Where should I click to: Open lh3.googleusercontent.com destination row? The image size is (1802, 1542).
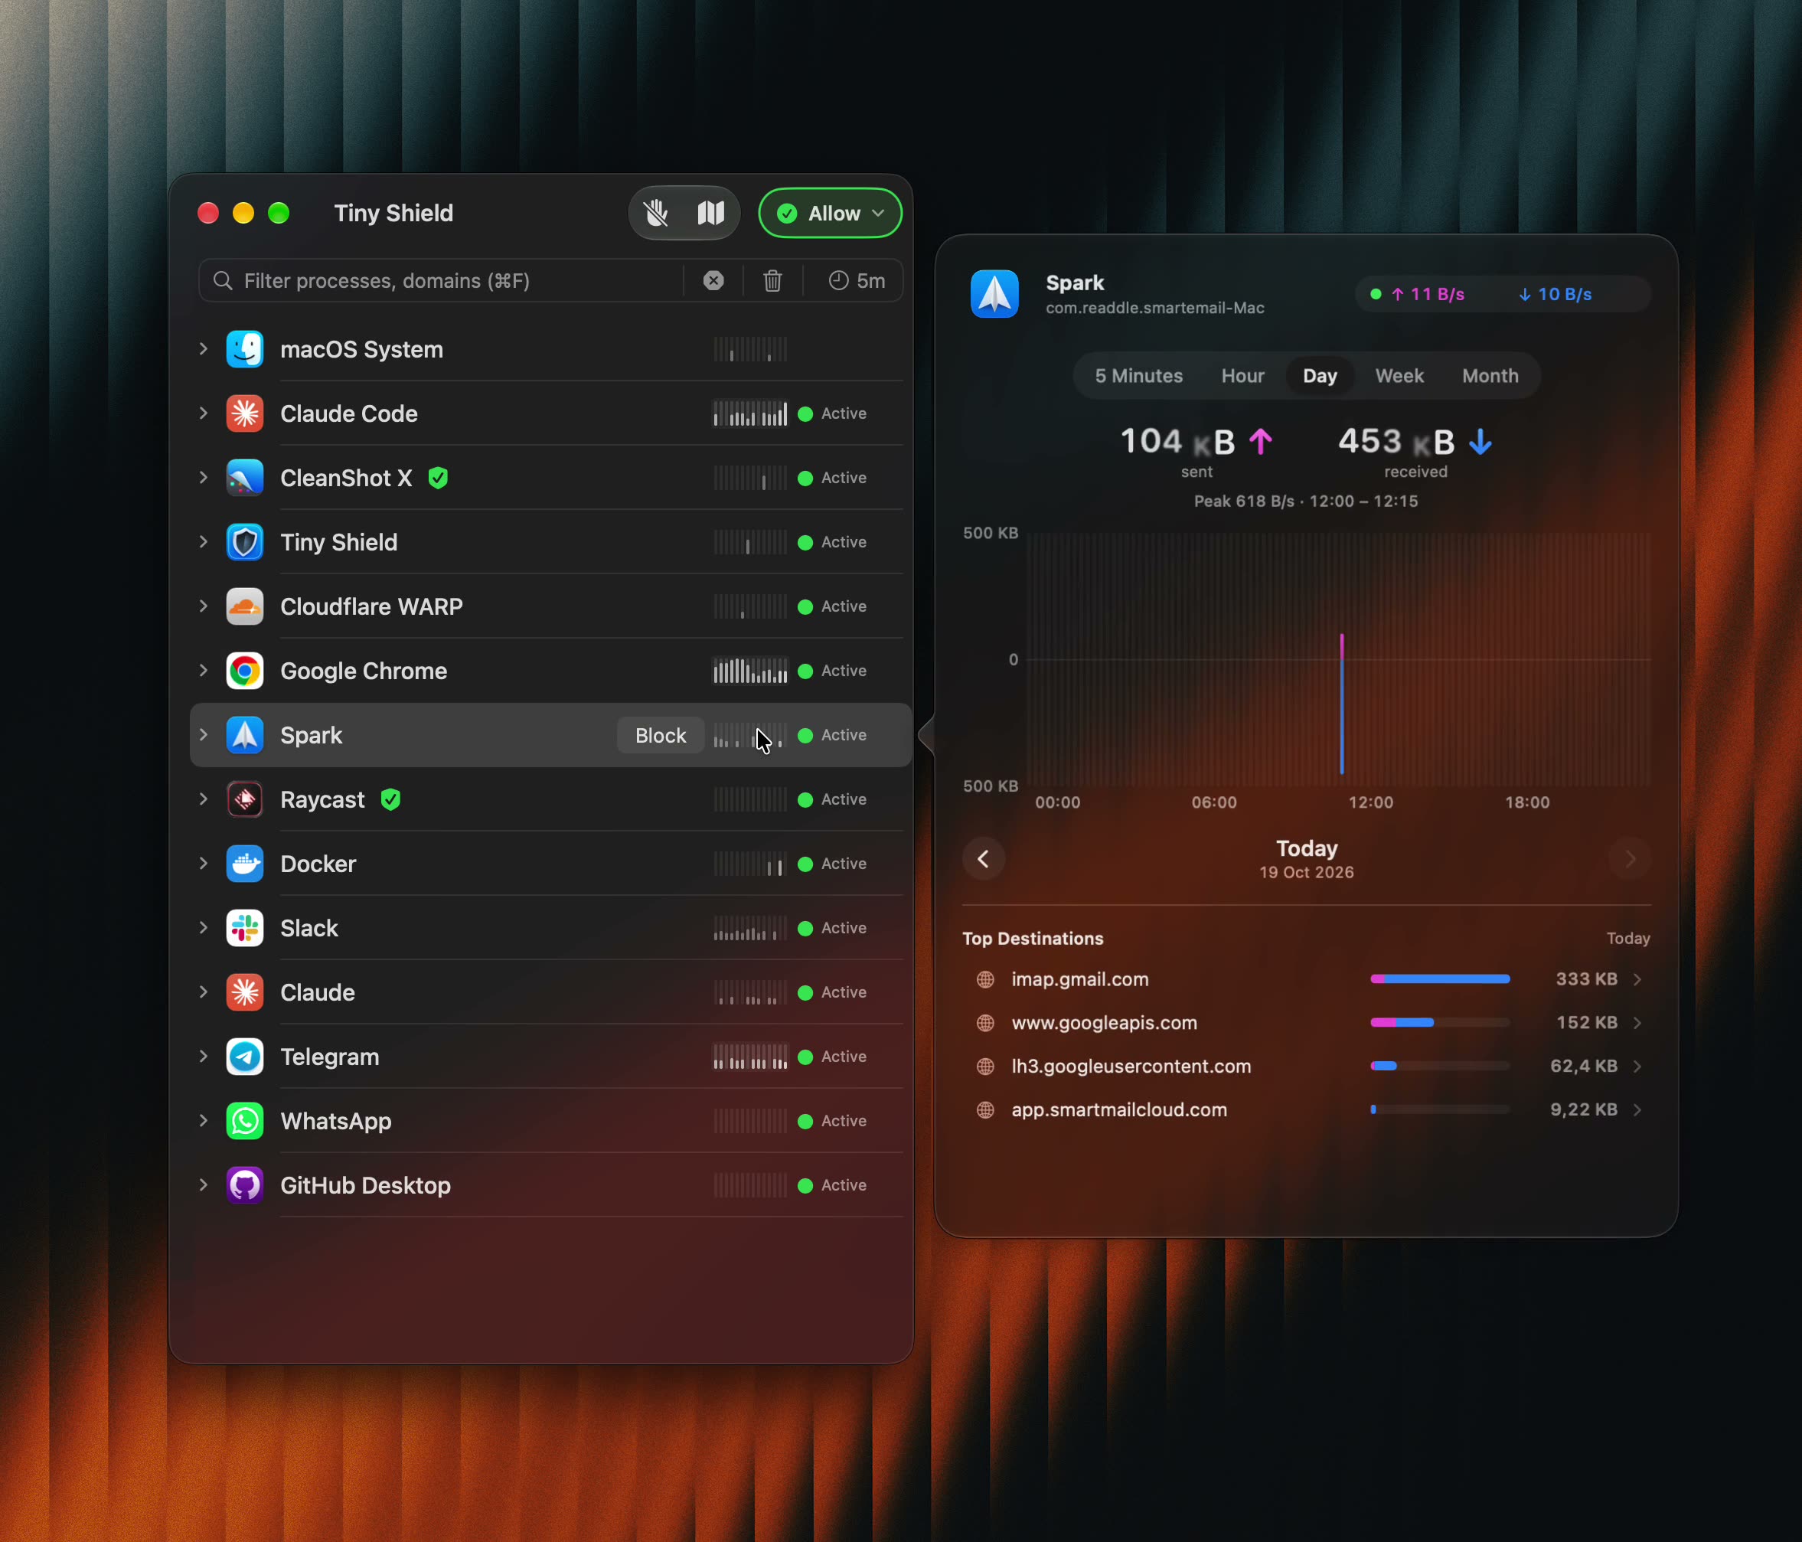(x=1306, y=1067)
